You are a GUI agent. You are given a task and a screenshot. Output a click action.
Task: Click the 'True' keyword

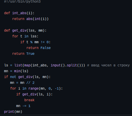tap(30, 54)
